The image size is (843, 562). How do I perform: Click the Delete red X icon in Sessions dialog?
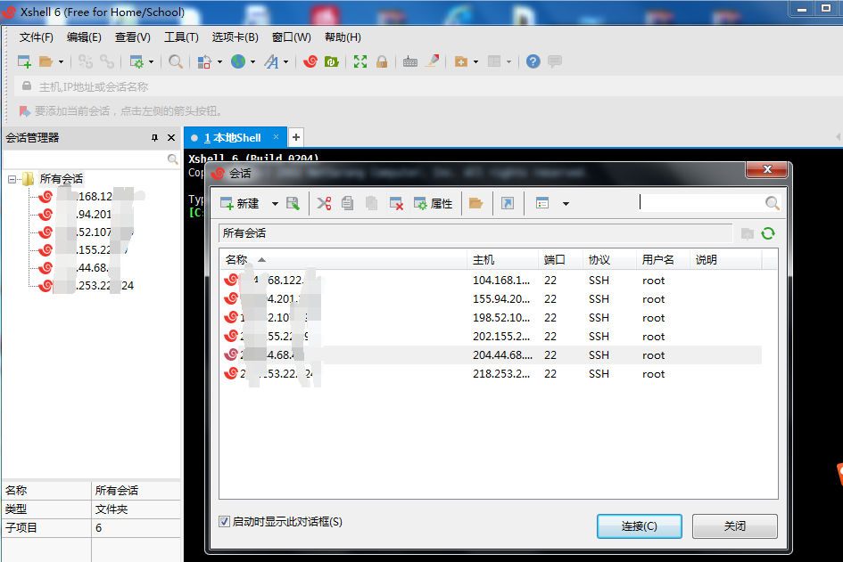coord(396,203)
